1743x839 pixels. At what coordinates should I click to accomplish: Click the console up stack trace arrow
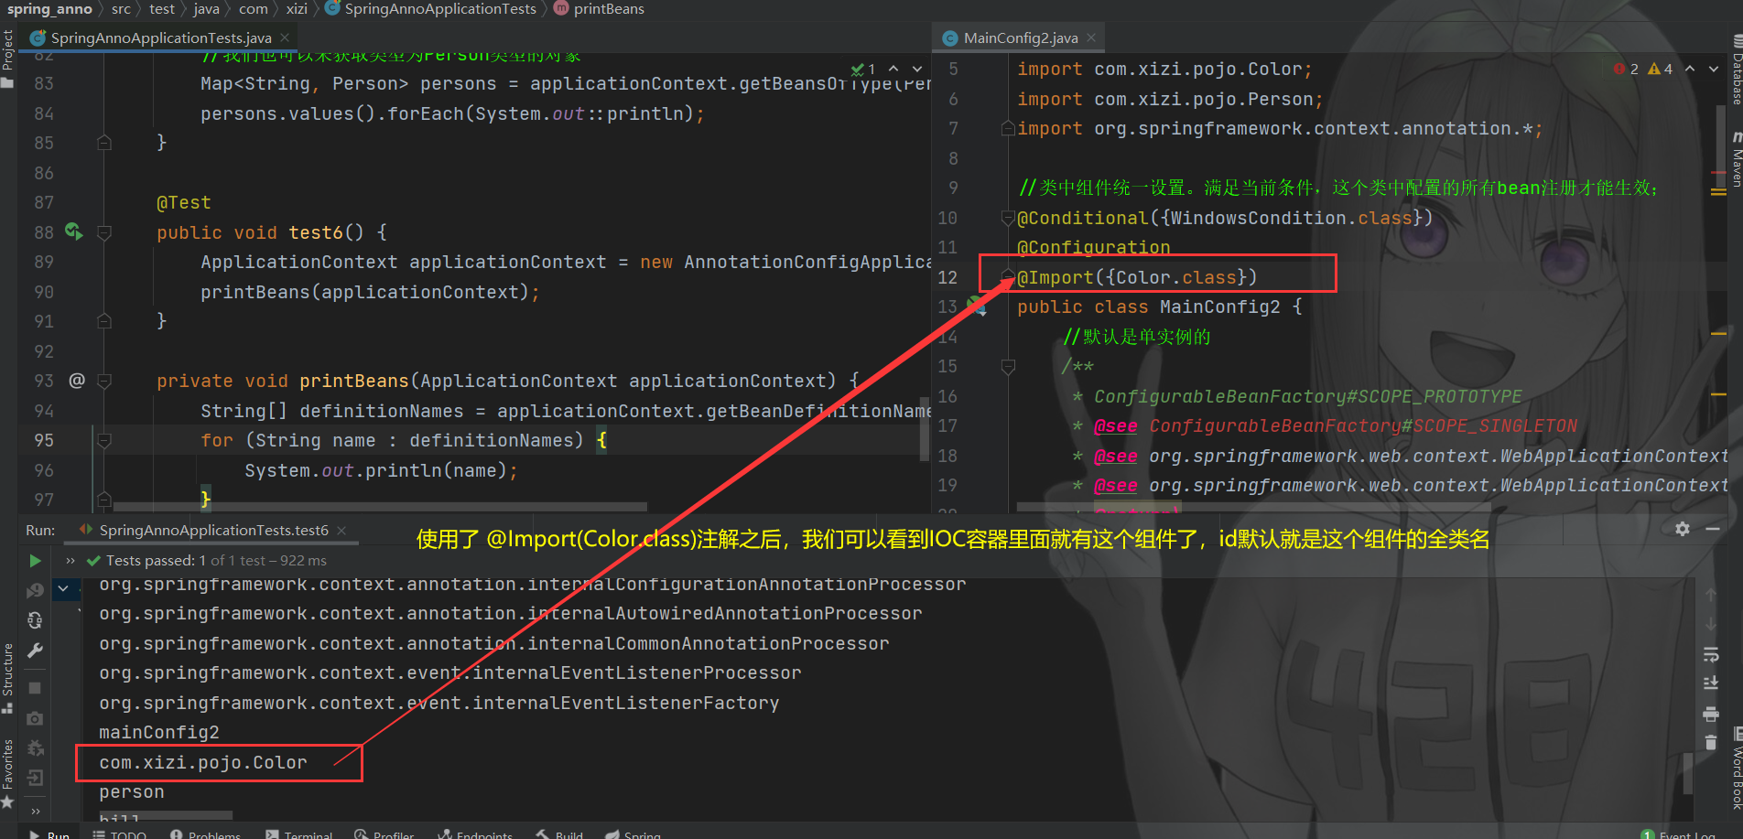[x=1710, y=595]
